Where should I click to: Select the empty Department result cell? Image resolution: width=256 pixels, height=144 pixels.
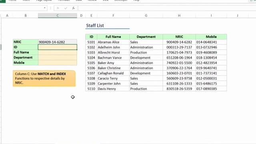tap(58, 58)
